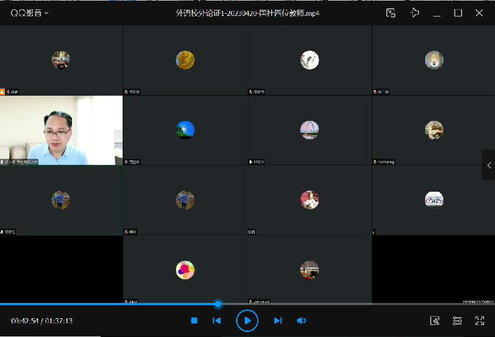Image resolution: width=495 pixels, height=337 pixels.
Task: Open the QQ影音 main menu dropdown
Action: (x=30, y=13)
